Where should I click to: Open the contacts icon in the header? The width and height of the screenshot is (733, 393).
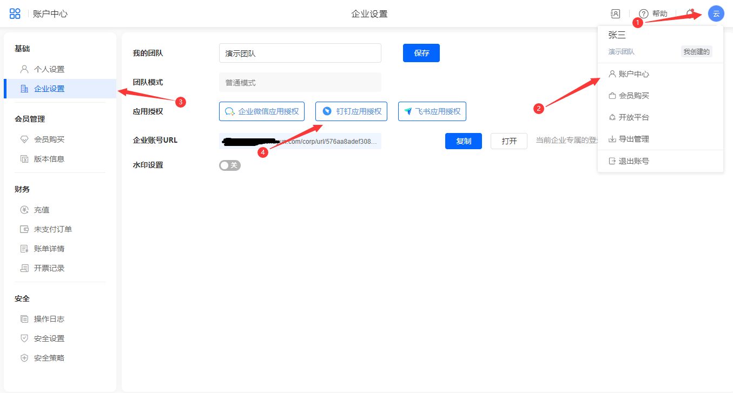click(615, 14)
